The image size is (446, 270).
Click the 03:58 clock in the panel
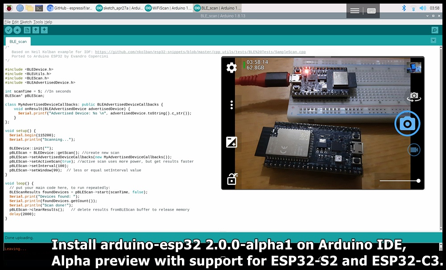tap(434, 8)
